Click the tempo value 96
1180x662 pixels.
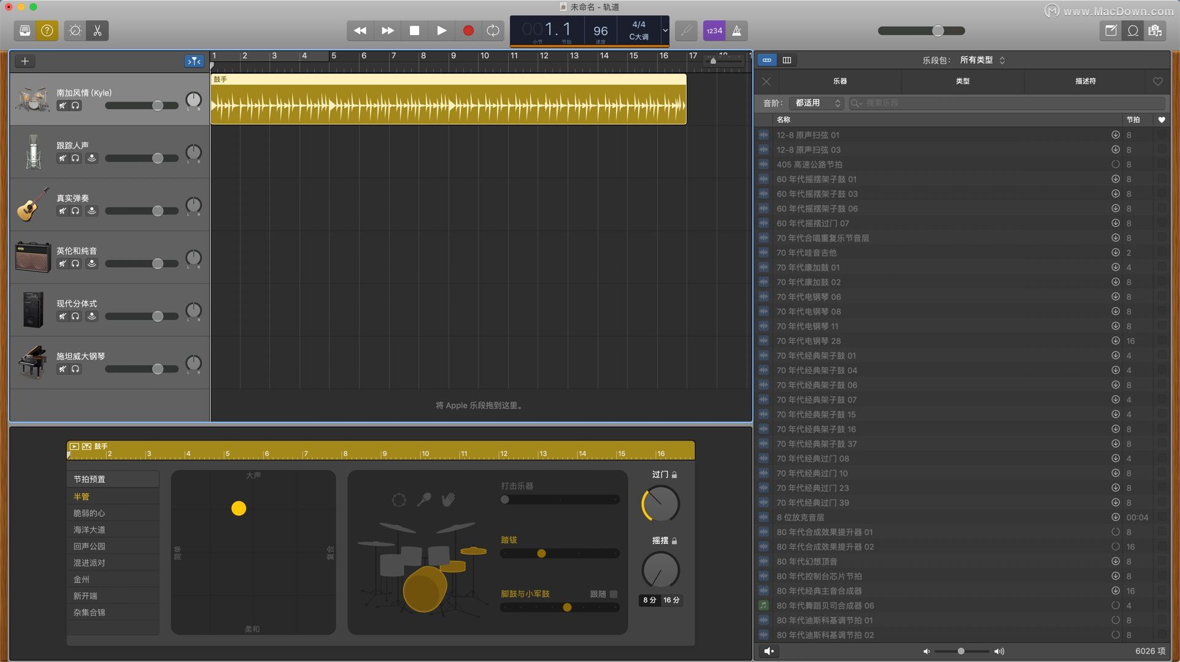click(x=601, y=31)
